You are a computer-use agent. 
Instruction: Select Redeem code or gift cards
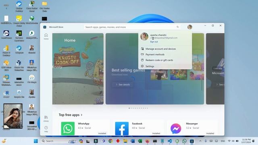click(165, 60)
